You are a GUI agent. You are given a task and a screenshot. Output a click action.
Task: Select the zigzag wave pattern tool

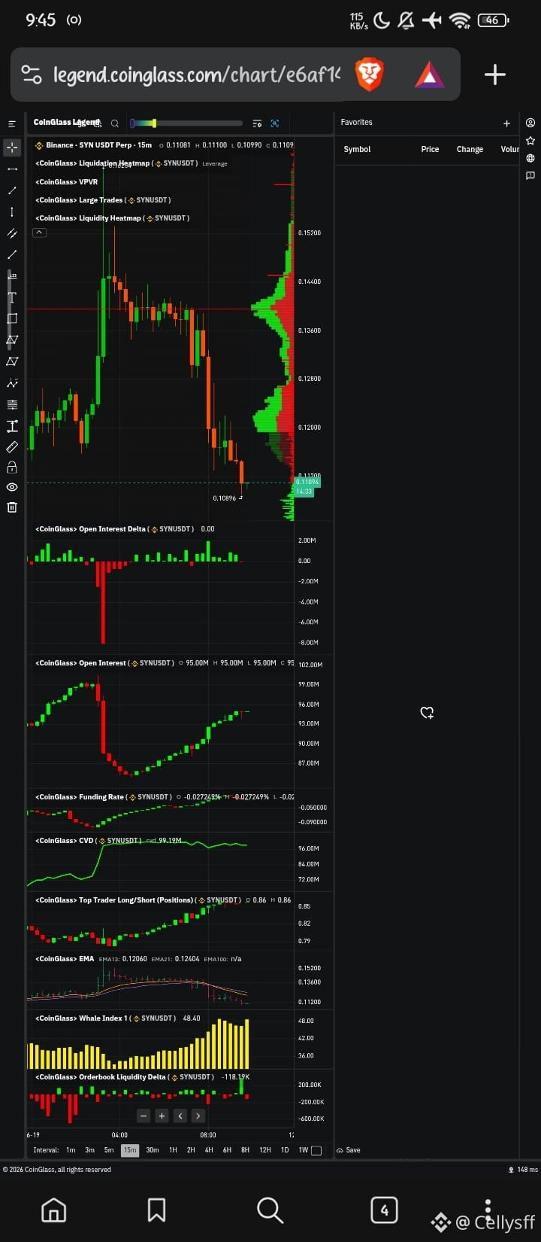[12, 383]
